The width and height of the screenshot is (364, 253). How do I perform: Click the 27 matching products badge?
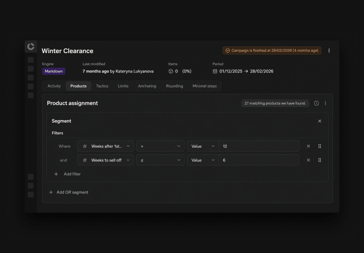pos(275,103)
